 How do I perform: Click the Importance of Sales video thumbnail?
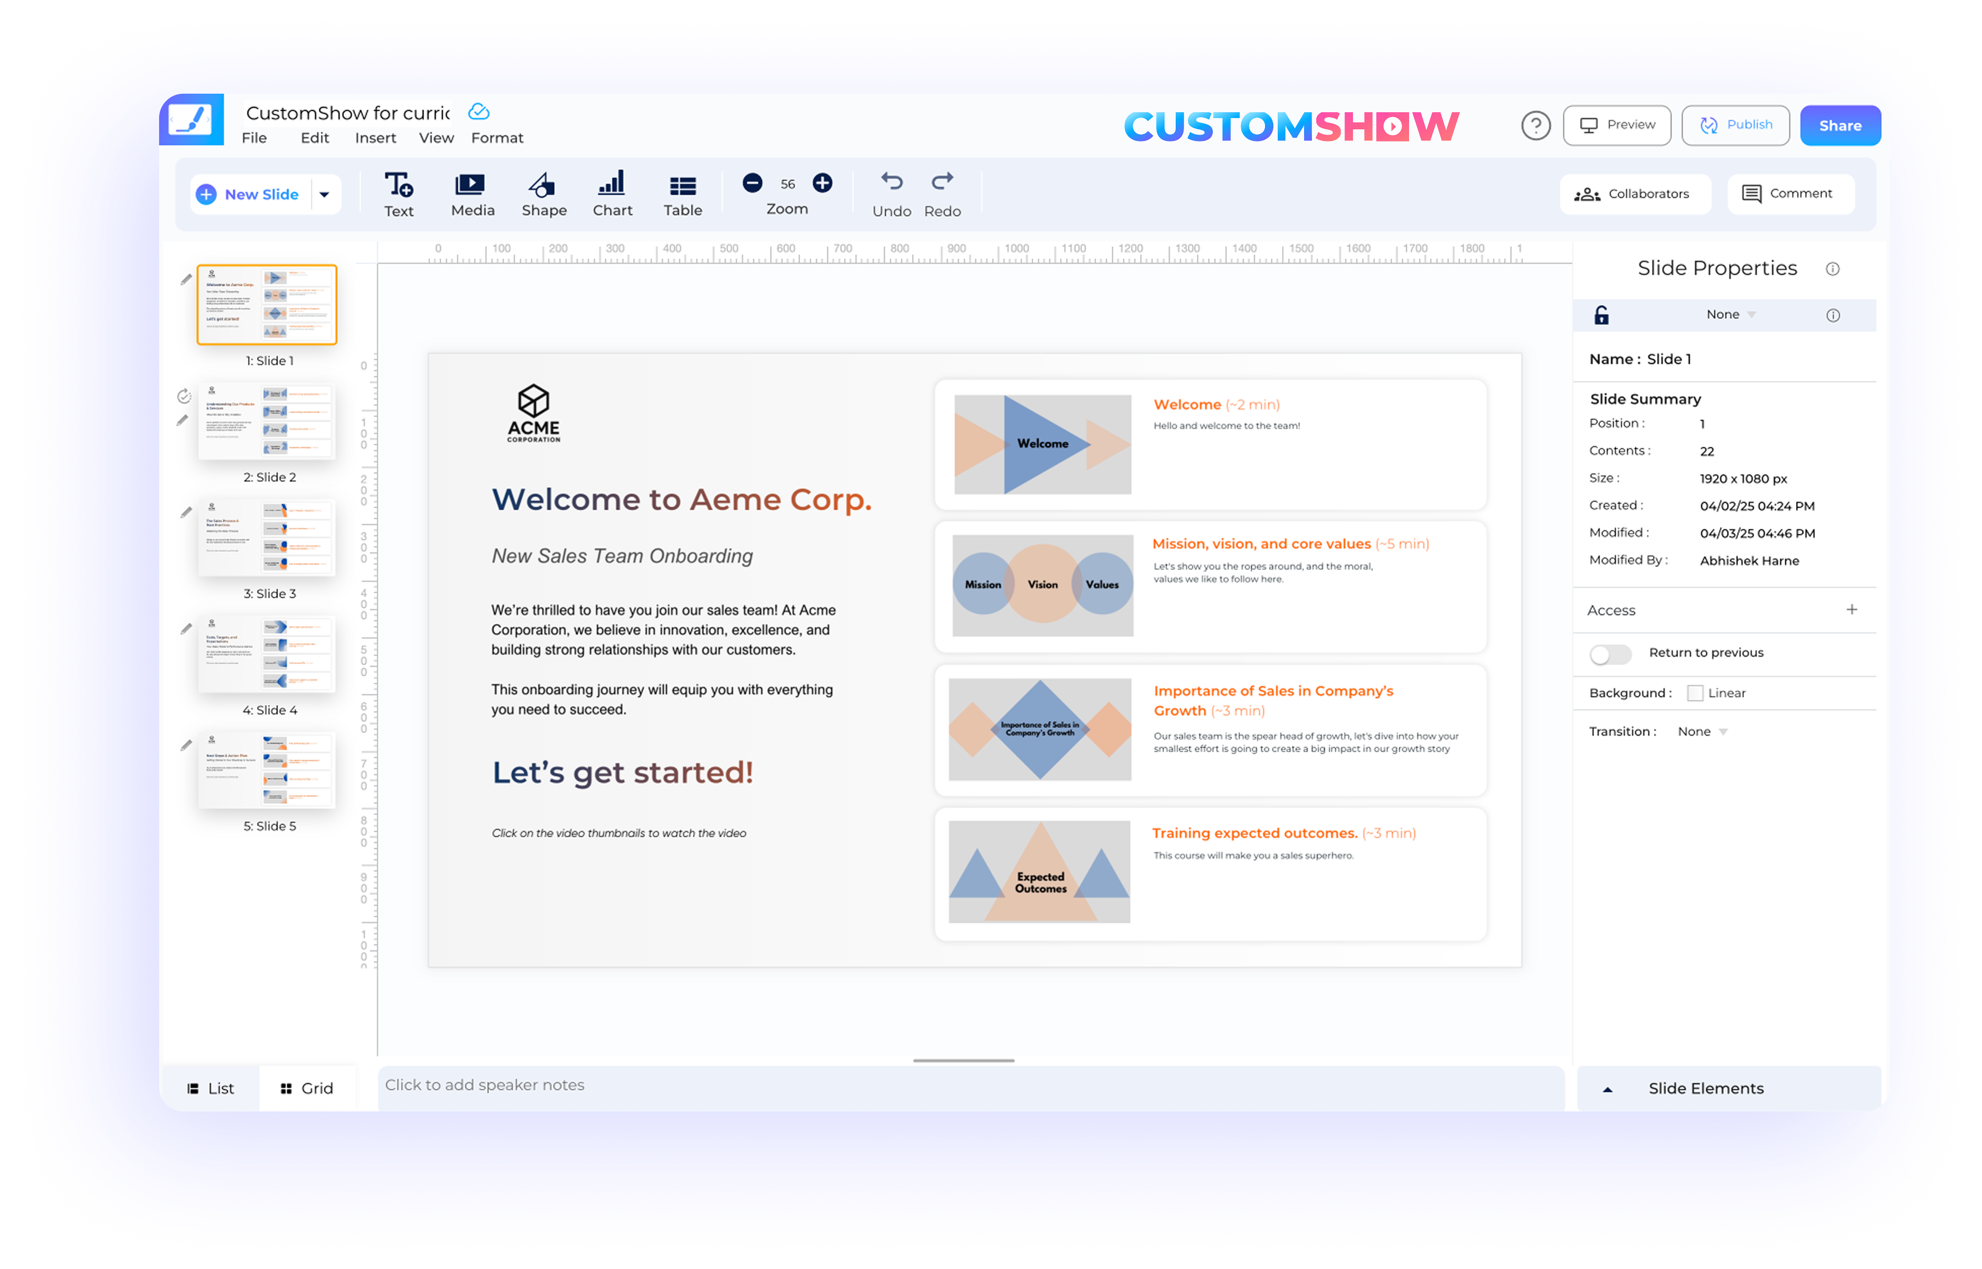pyautogui.click(x=1040, y=729)
